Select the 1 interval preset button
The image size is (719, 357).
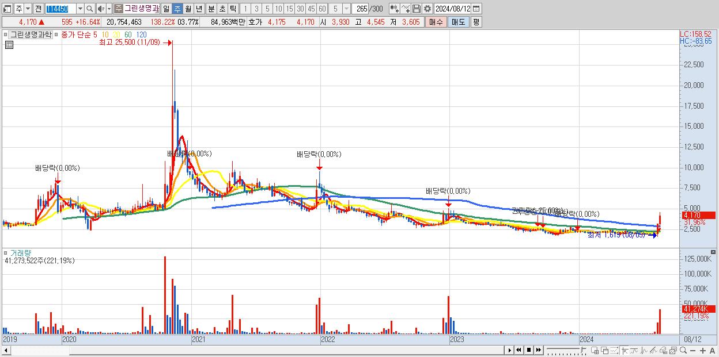(245, 9)
